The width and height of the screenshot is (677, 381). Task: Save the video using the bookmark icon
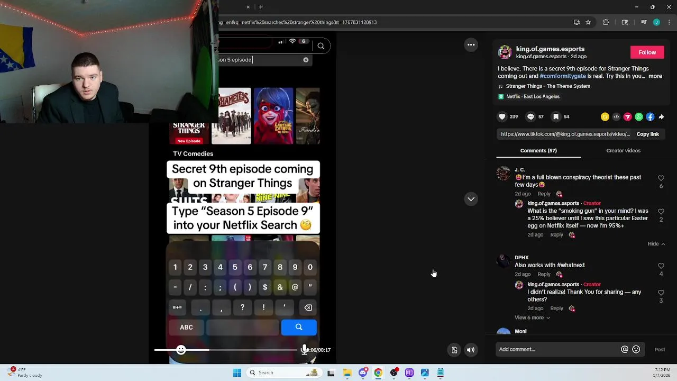(x=556, y=116)
